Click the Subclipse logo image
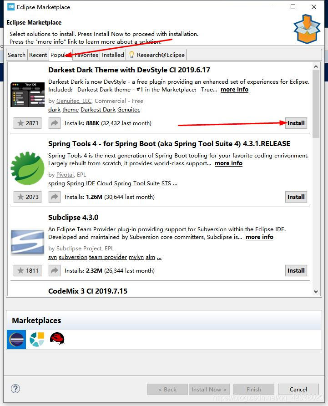 27,242
